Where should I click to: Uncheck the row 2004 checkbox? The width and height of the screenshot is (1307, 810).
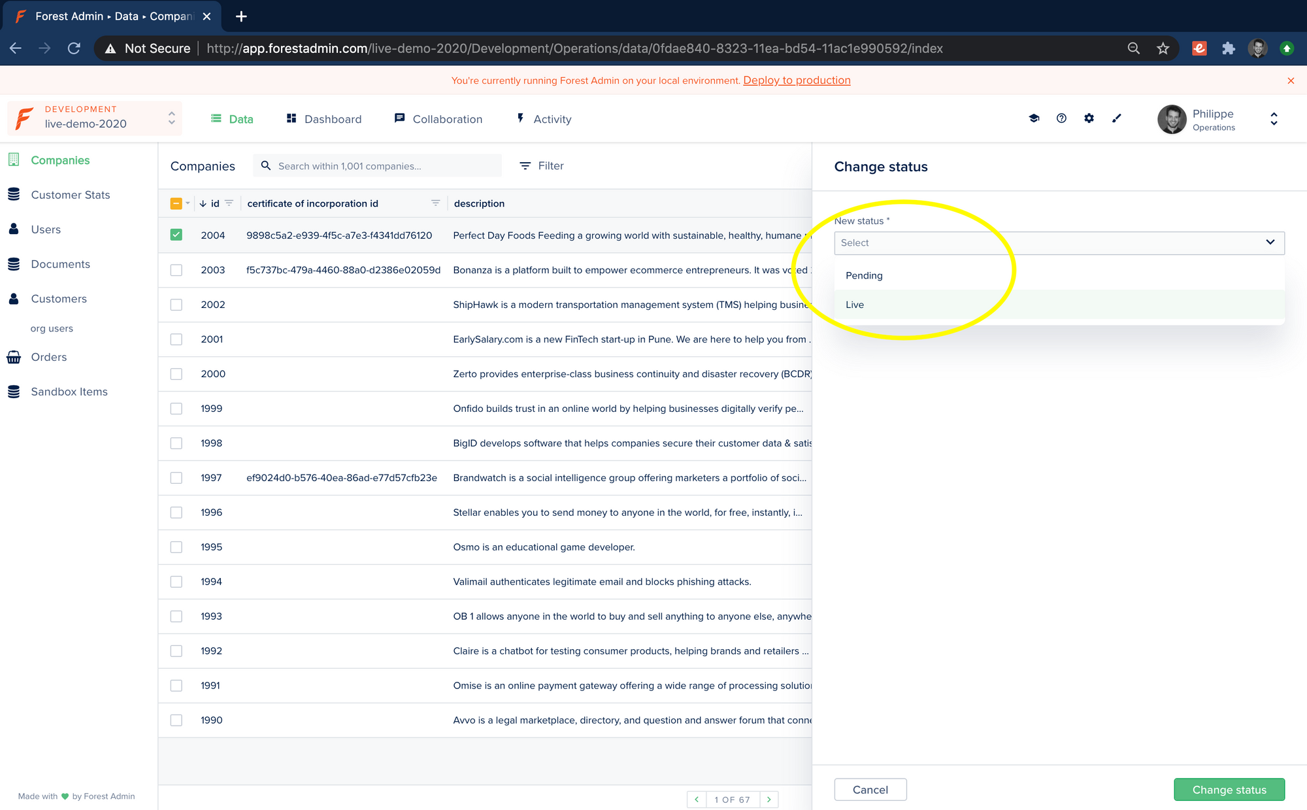tap(176, 235)
